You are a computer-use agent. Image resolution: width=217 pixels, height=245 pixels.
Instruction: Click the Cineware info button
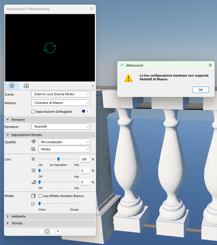(x=85, y=111)
